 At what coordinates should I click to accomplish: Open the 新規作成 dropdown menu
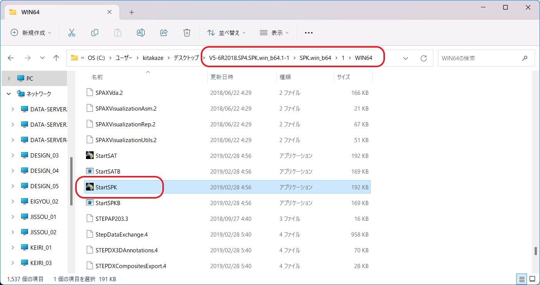click(31, 33)
